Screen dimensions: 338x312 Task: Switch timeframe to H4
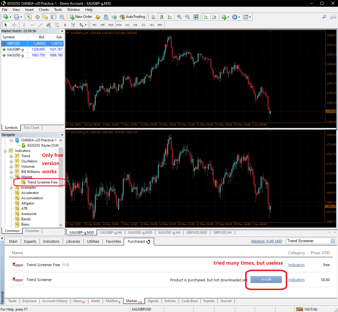(135, 25)
